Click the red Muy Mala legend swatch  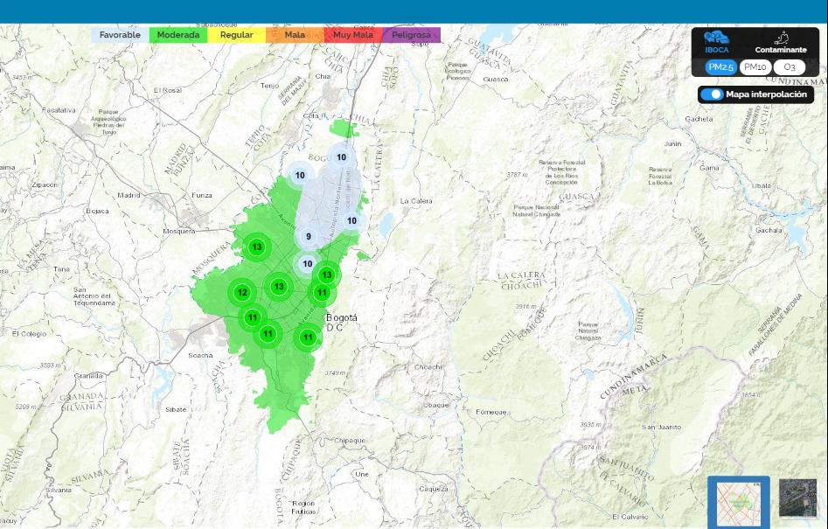[352, 35]
